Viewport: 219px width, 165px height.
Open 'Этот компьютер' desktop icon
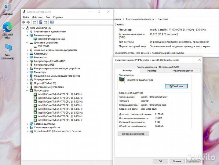click(8, 52)
